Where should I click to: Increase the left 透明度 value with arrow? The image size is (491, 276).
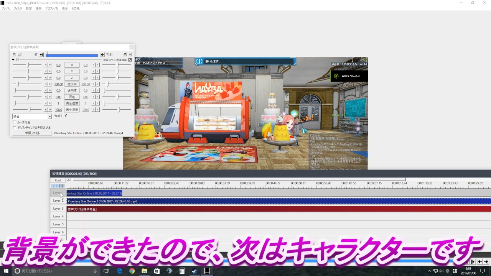50,90
